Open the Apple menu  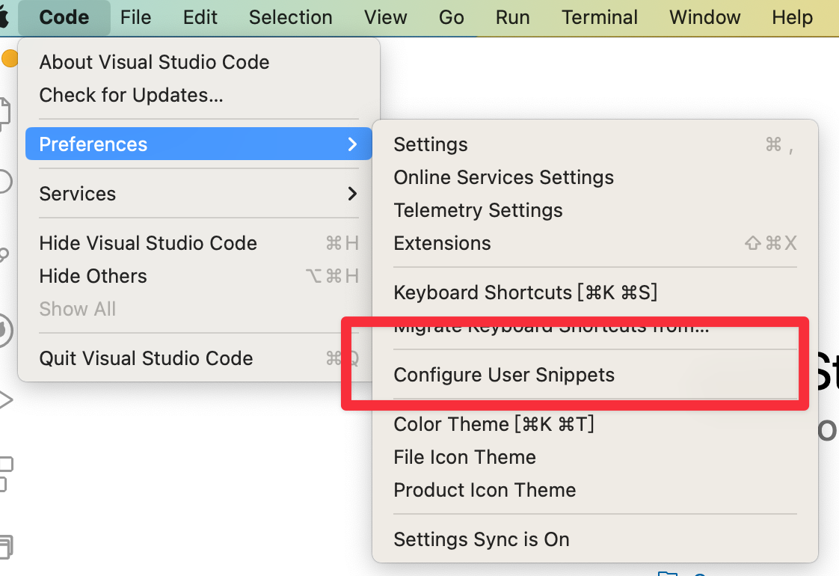pyautogui.click(x=3, y=17)
